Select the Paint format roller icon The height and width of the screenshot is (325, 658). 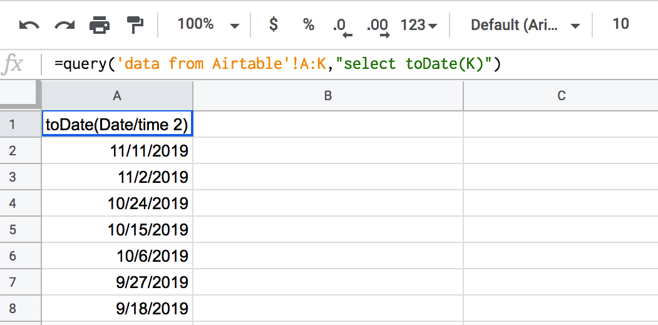click(135, 25)
